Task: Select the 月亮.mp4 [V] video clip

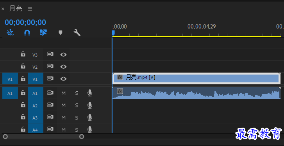Action: coord(196,78)
